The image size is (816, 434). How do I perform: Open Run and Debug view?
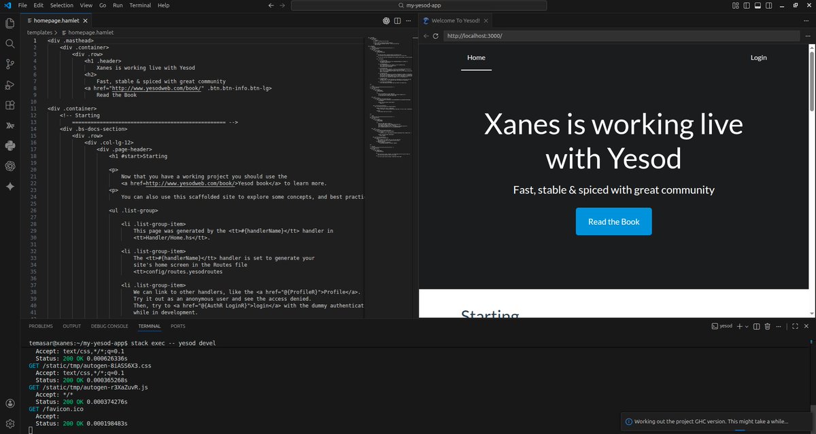pyautogui.click(x=10, y=85)
